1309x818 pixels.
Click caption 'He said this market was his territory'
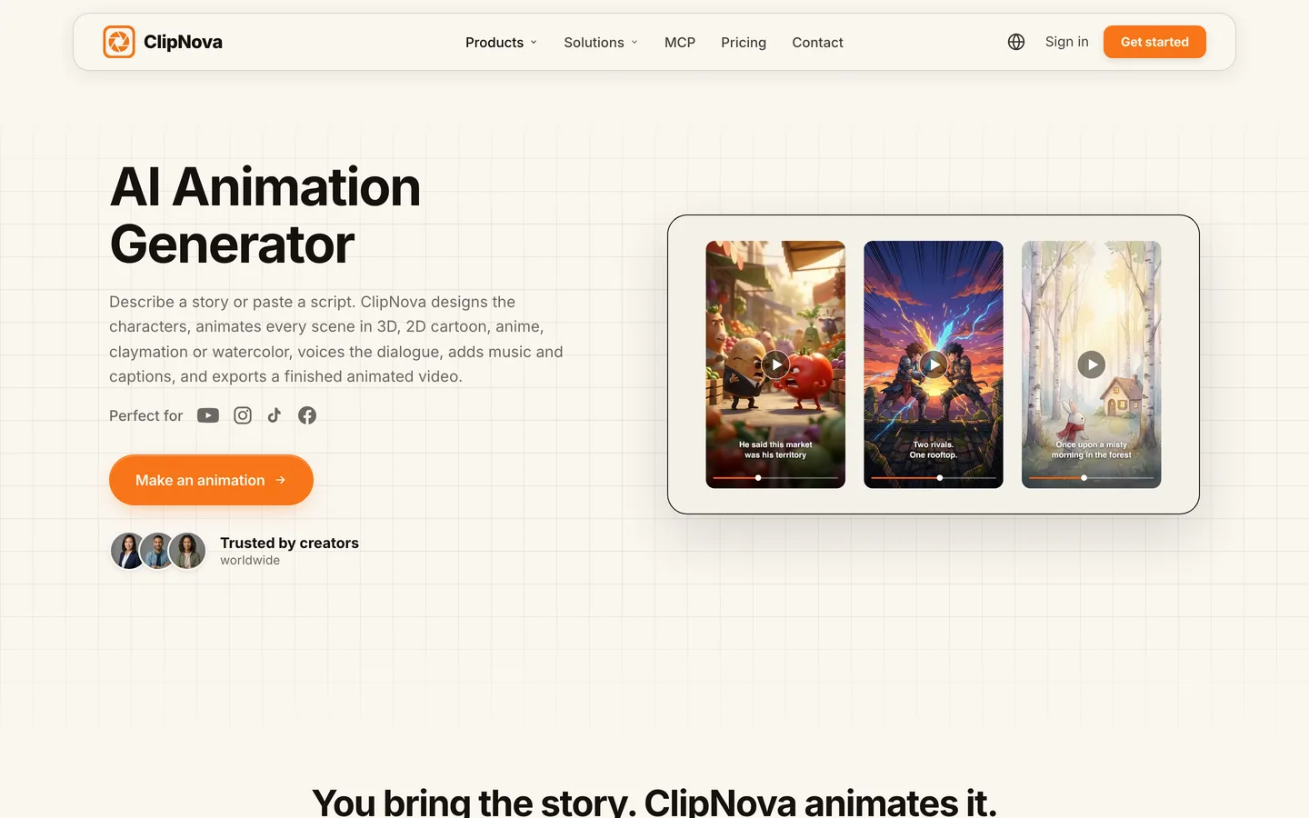coord(775,450)
